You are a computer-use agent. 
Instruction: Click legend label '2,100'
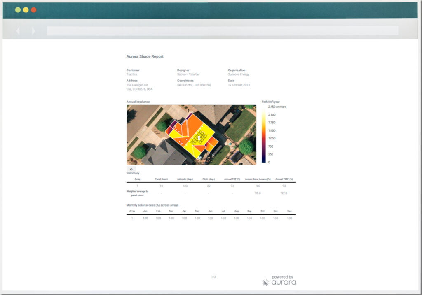(272, 115)
